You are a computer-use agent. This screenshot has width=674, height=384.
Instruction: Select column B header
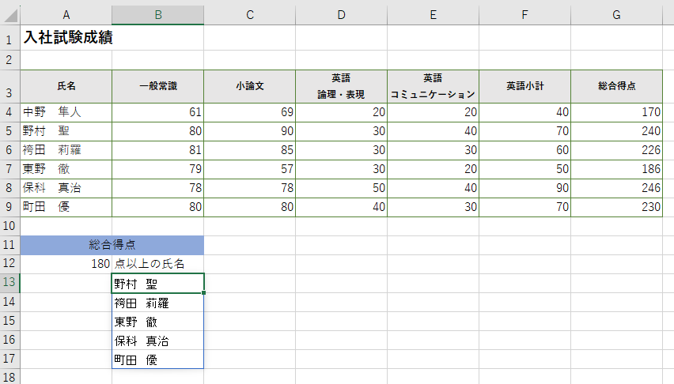coord(157,15)
